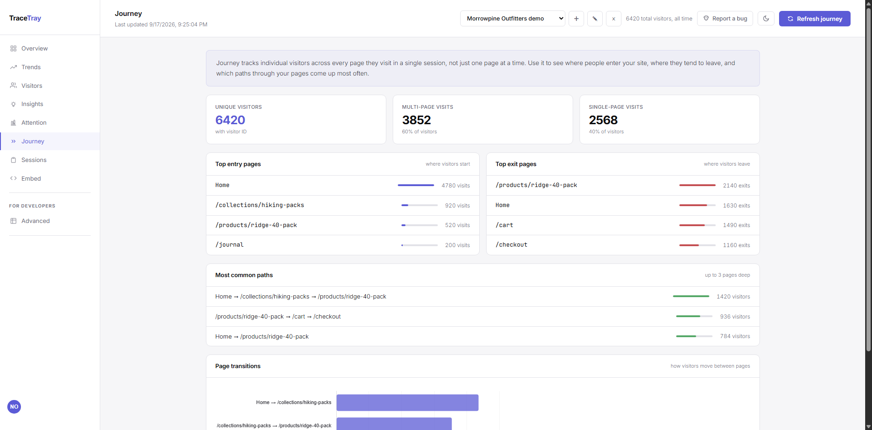Open the NO user avatar

click(14, 407)
